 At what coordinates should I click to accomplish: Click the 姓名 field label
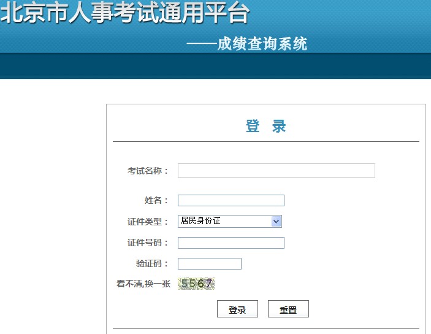(156, 201)
